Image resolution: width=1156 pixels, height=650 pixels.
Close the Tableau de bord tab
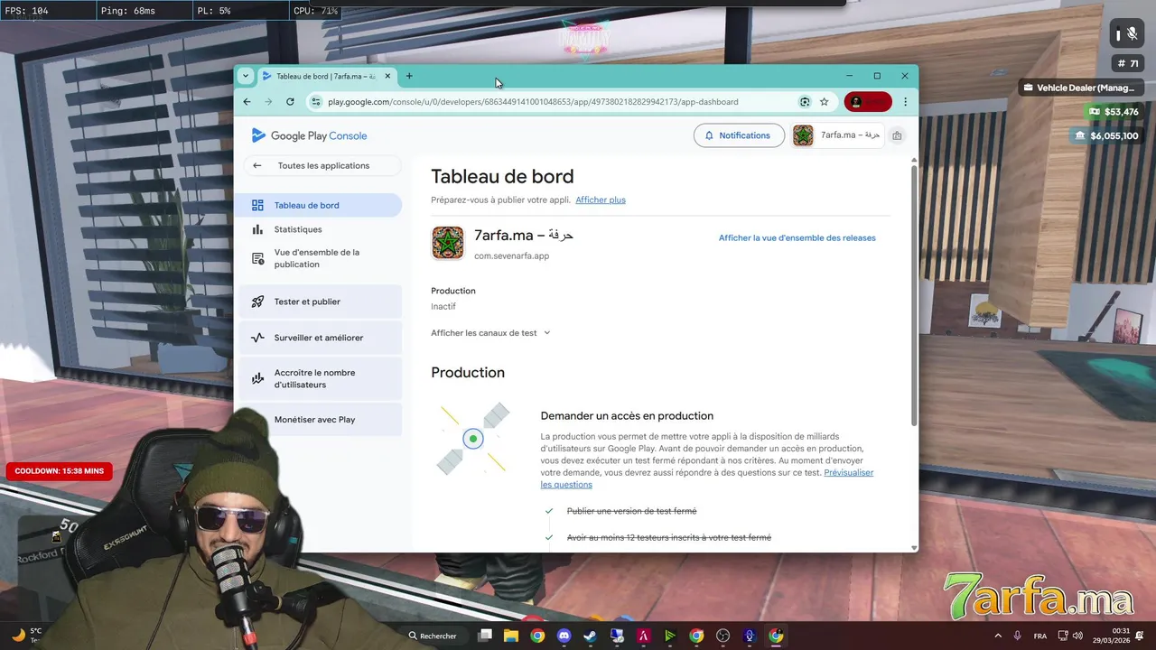(387, 77)
